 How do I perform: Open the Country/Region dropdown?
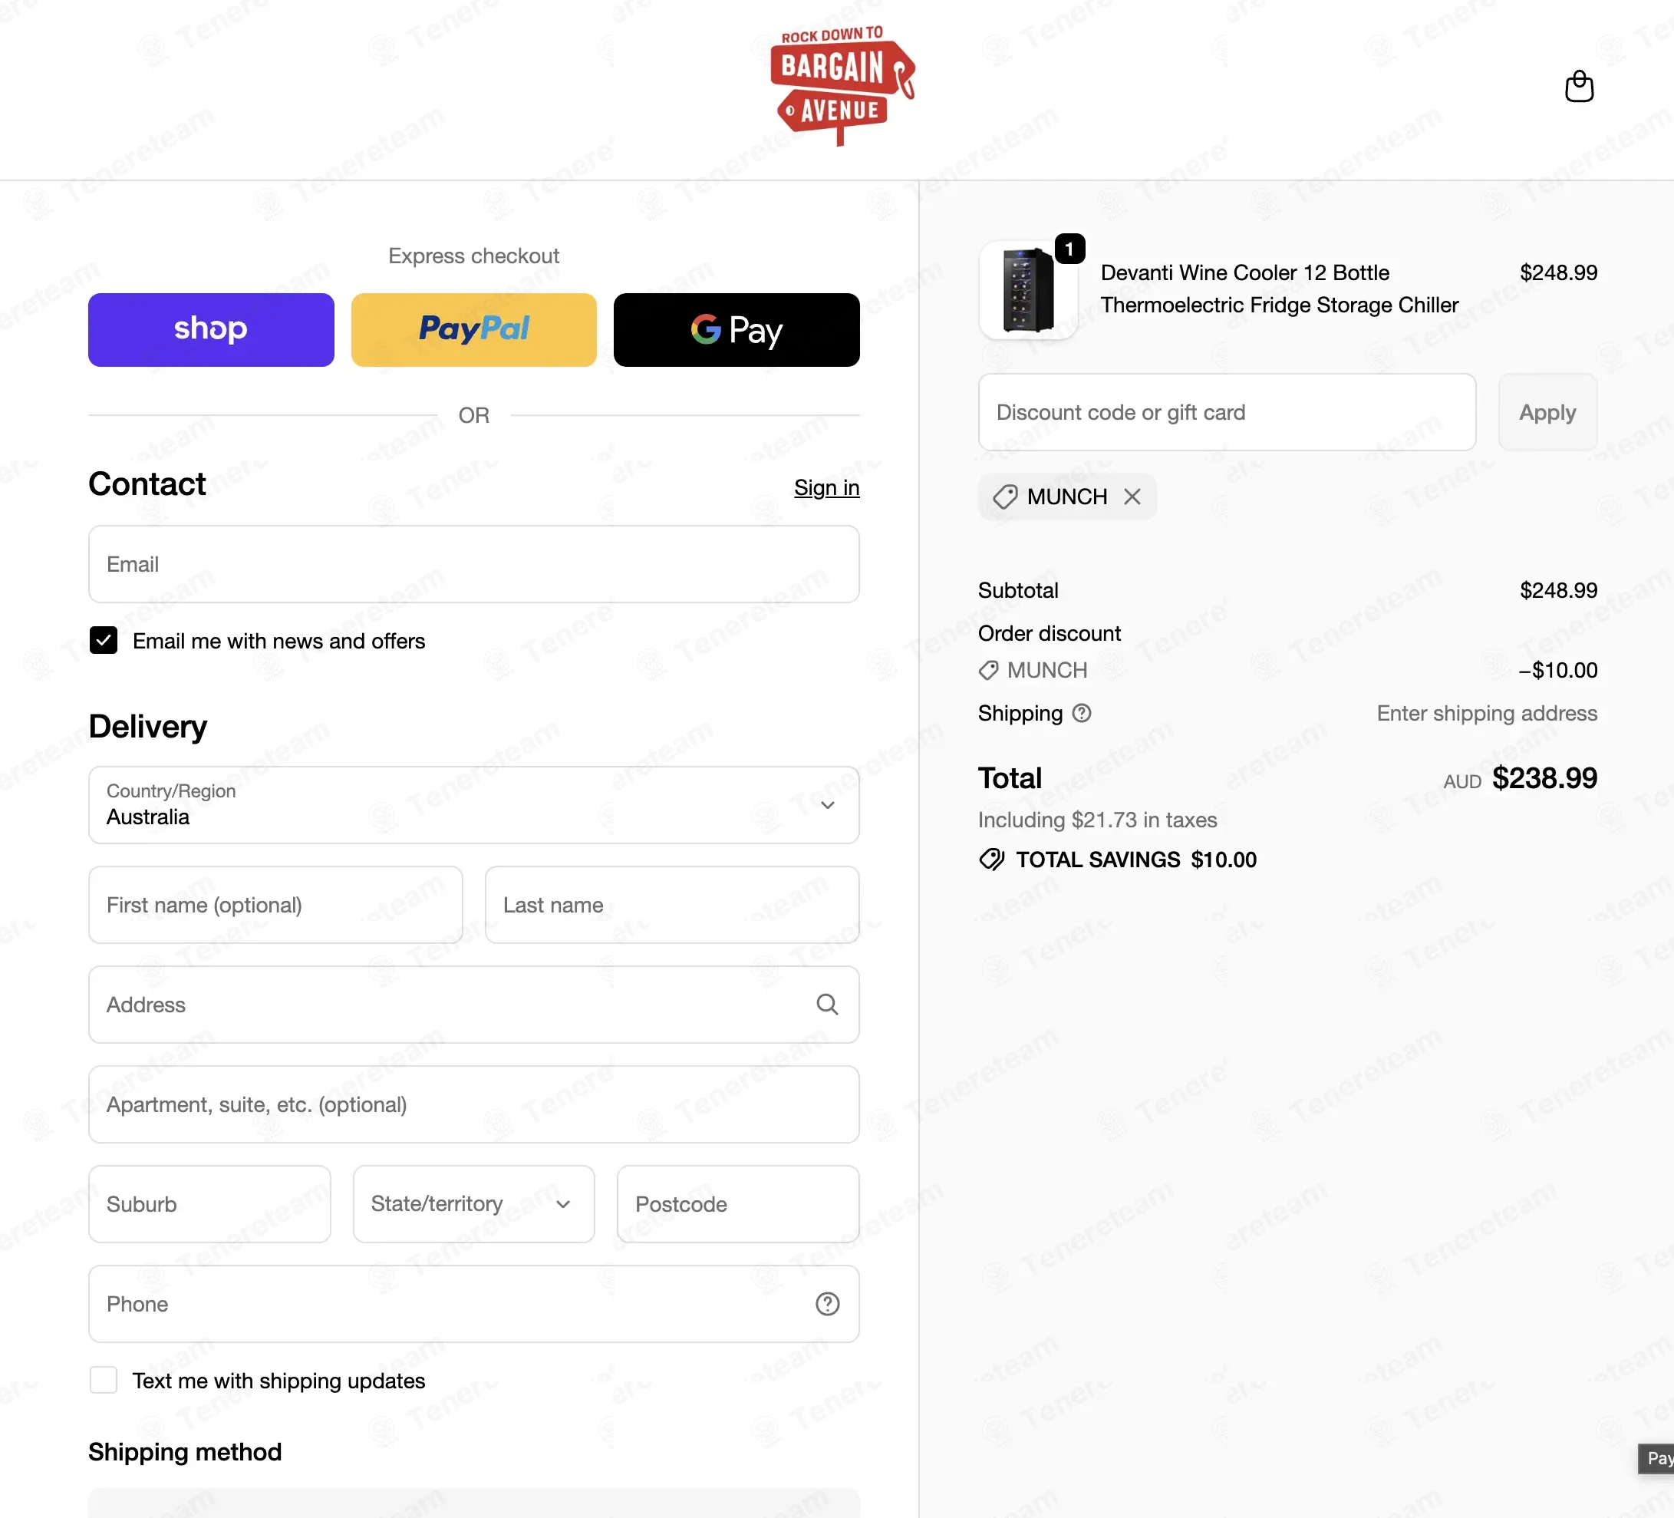[x=473, y=805]
